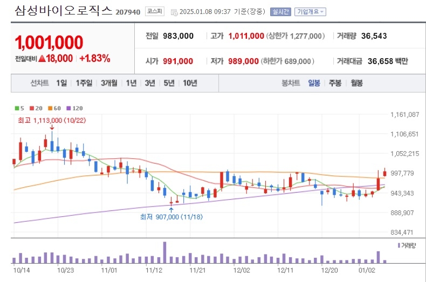
Task: Select the 3개월 line chart tab
Action: point(109,83)
